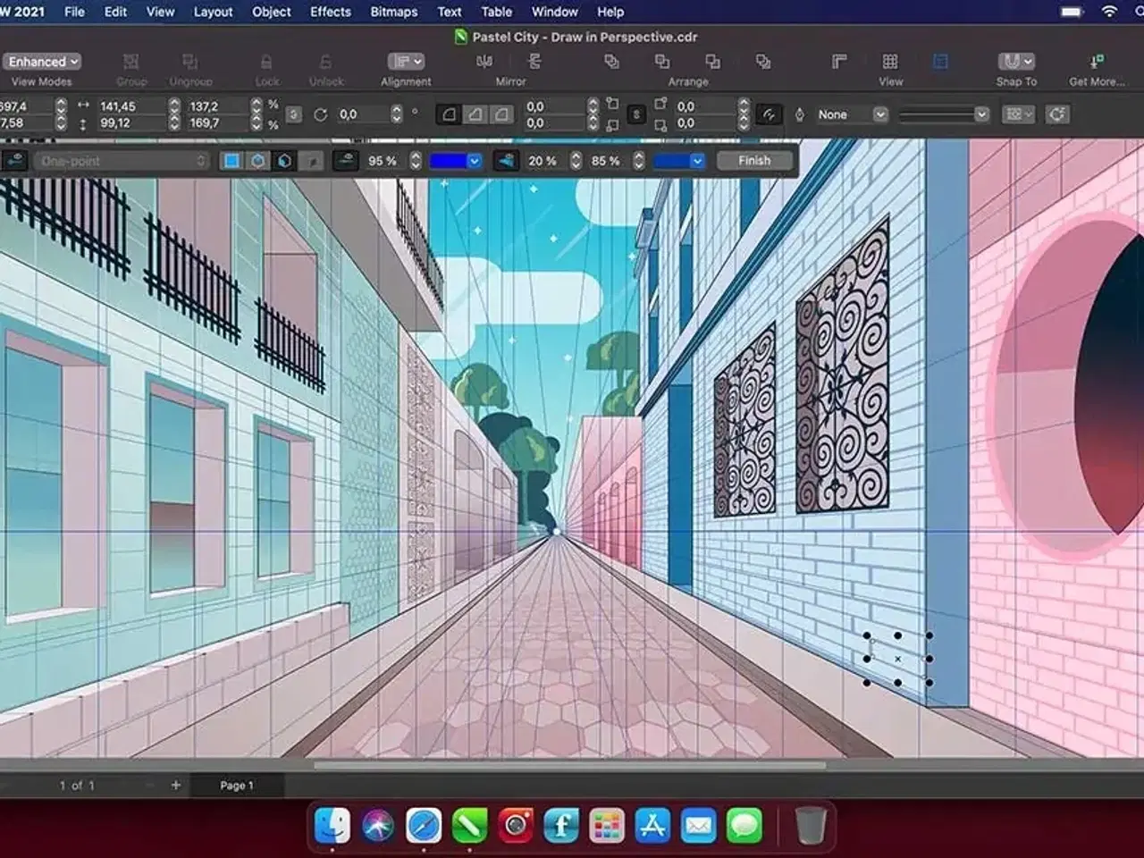This screenshot has height=858, width=1144.
Task: Open the Enhanced view mode dropdown
Action: tap(42, 62)
